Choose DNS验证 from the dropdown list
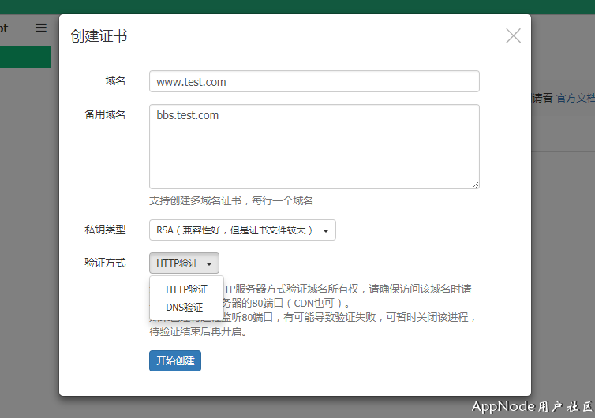Image resolution: width=595 pixels, height=418 pixels. (185, 308)
